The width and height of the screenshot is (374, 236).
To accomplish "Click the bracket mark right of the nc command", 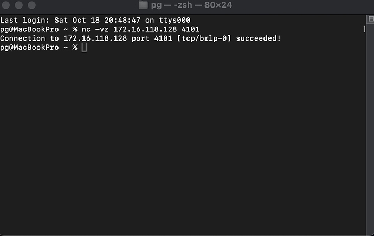I will click(x=364, y=29).
